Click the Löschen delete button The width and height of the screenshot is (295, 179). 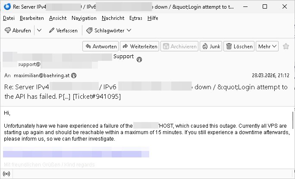[x=239, y=46]
